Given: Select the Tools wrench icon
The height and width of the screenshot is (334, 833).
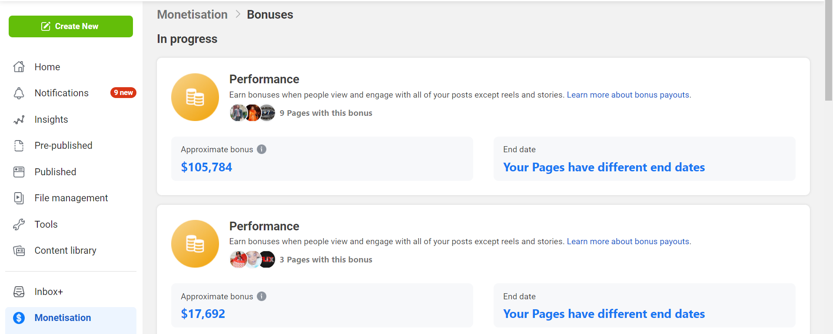Looking at the screenshot, I should click(19, 225).
